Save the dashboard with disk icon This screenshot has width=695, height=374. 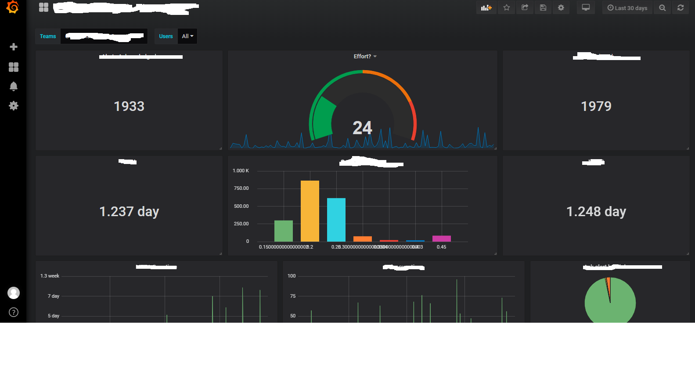coord(543,7)
